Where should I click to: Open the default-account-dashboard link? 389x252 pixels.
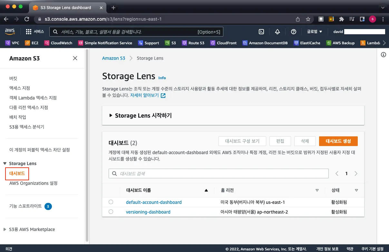[154, 202]
